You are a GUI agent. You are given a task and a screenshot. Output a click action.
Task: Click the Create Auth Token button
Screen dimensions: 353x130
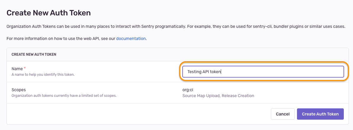click(x=320, y=114)
